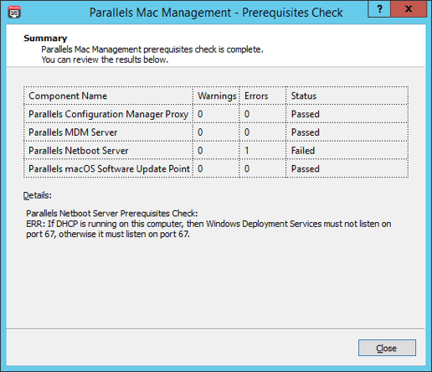The width and height of the screenshot is (432, 372).
Task: Click the Status column header
Action: pyautogui.click(x=304, y=96)
